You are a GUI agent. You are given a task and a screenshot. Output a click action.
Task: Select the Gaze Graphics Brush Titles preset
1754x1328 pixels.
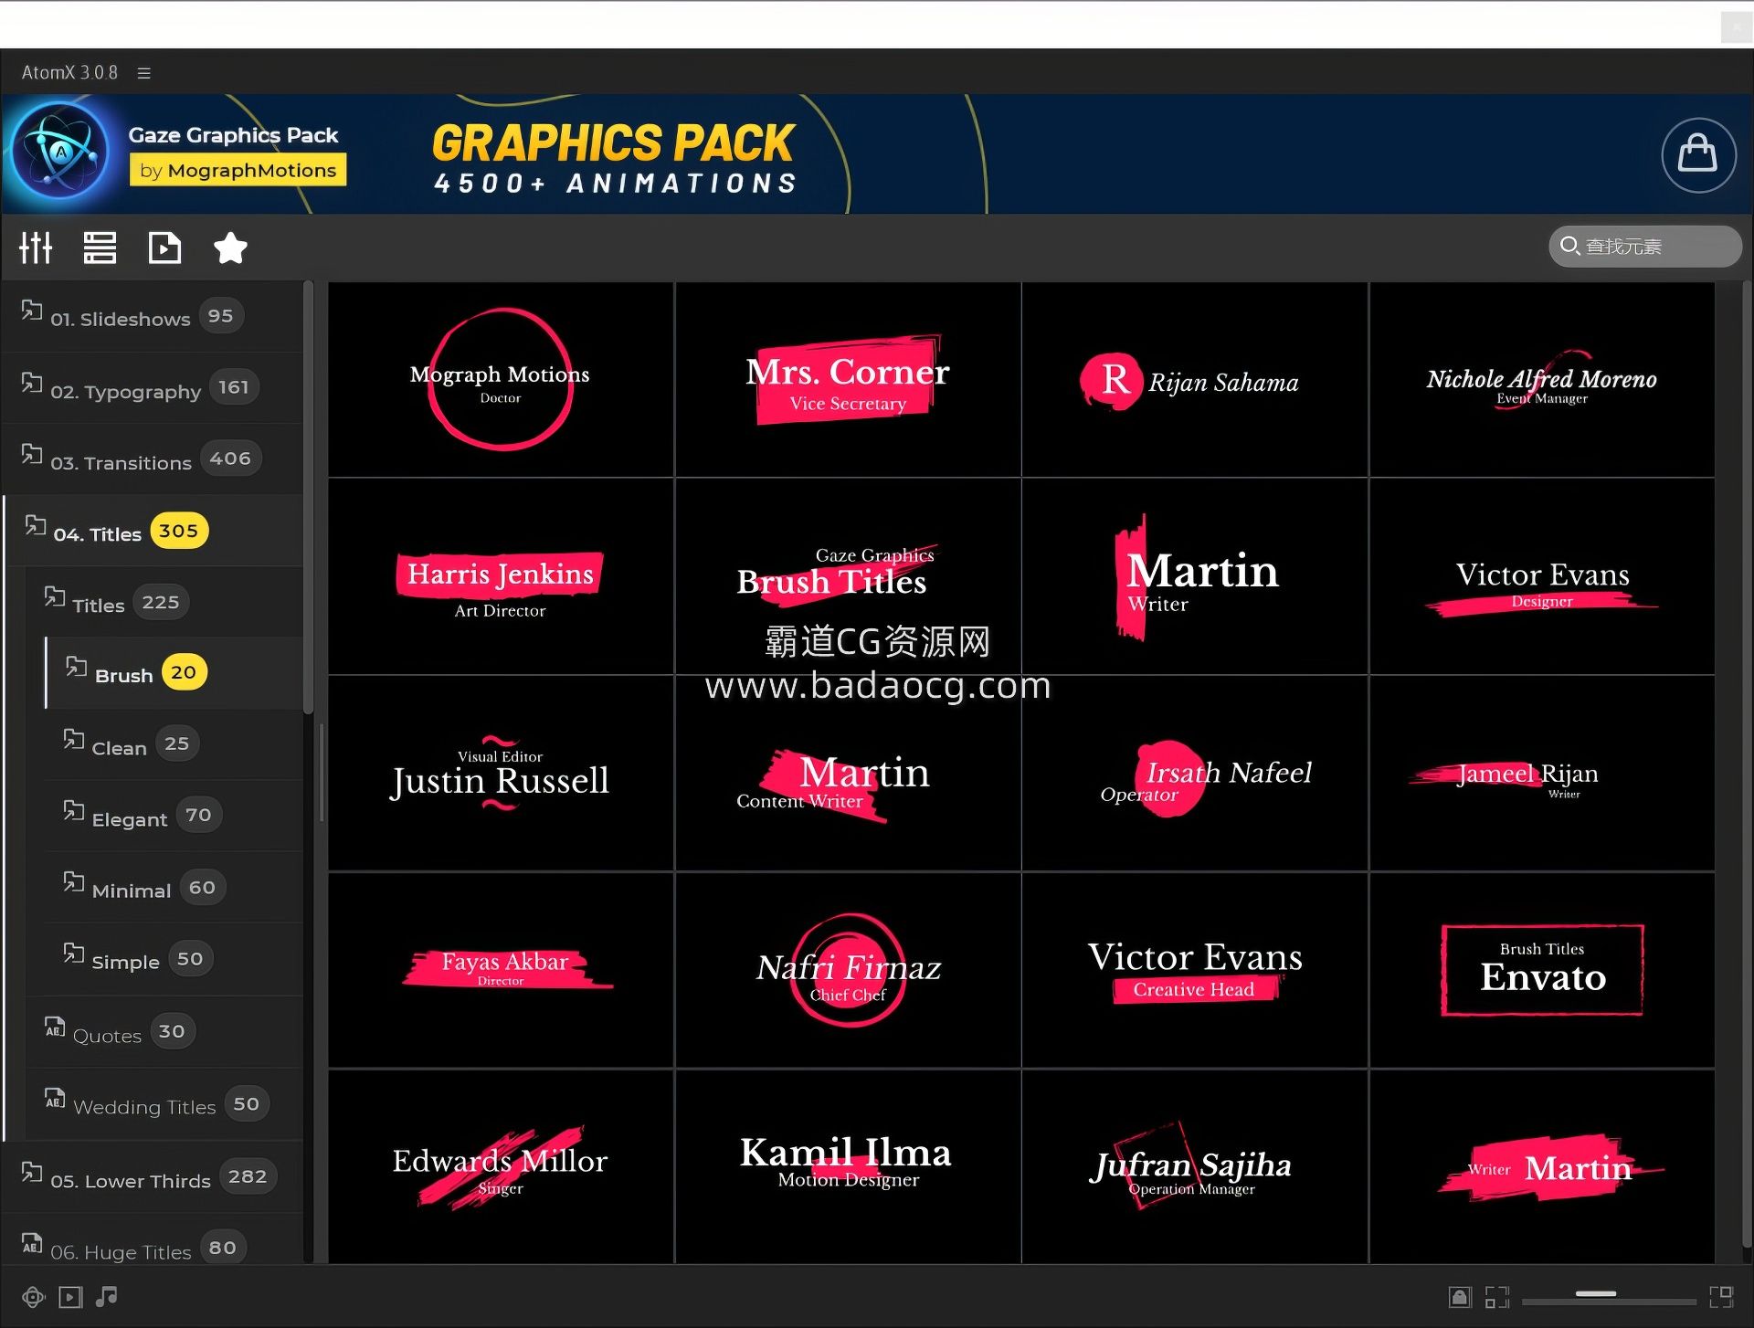click(x=848, y=576)
